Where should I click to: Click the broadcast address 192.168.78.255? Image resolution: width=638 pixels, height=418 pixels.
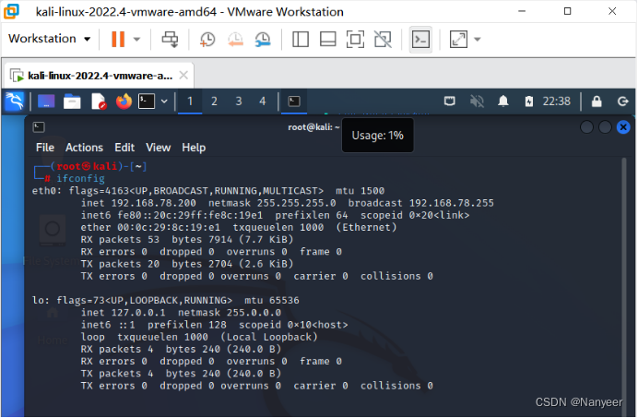pos(451,203)
